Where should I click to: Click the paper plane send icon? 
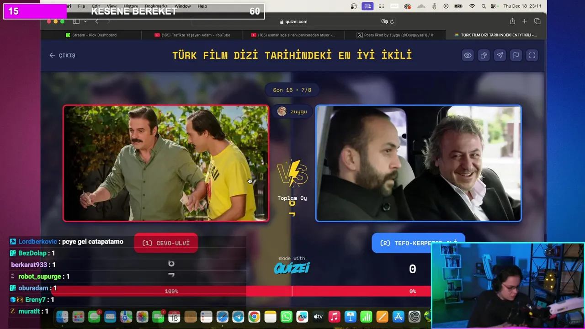tap(500, 55)
